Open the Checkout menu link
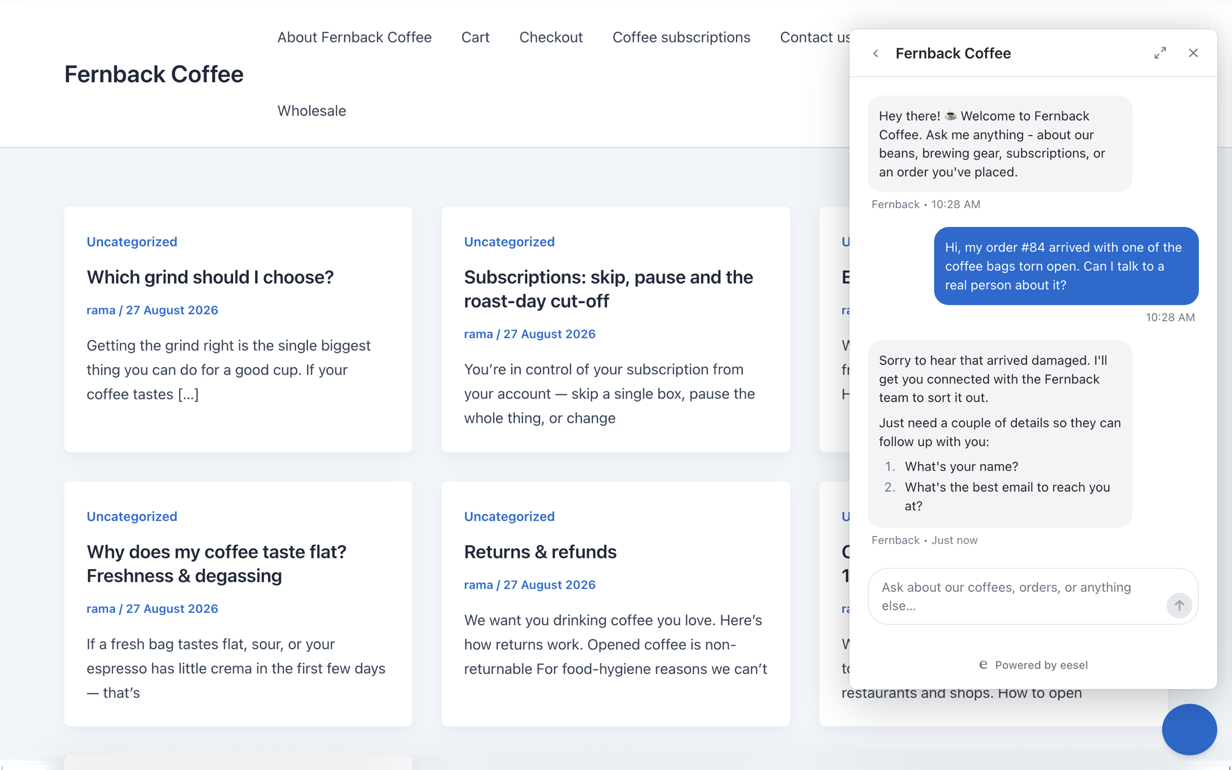The width and height of the screenshot is (1232, 770). [x=551, y=37]
